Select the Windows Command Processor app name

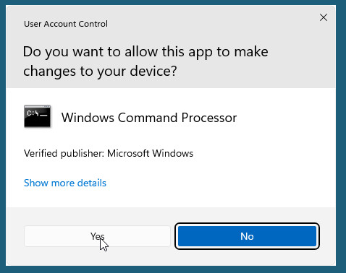tap(149, 118)
